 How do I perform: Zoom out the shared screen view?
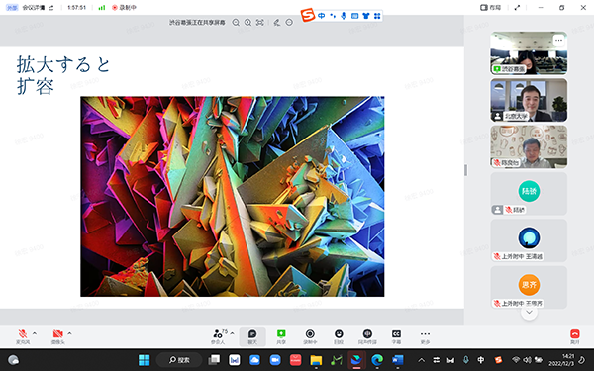pyautogui.click(x=236, y=23)
